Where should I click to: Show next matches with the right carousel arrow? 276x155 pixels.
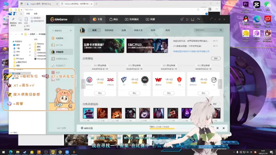tap(220, 84)
